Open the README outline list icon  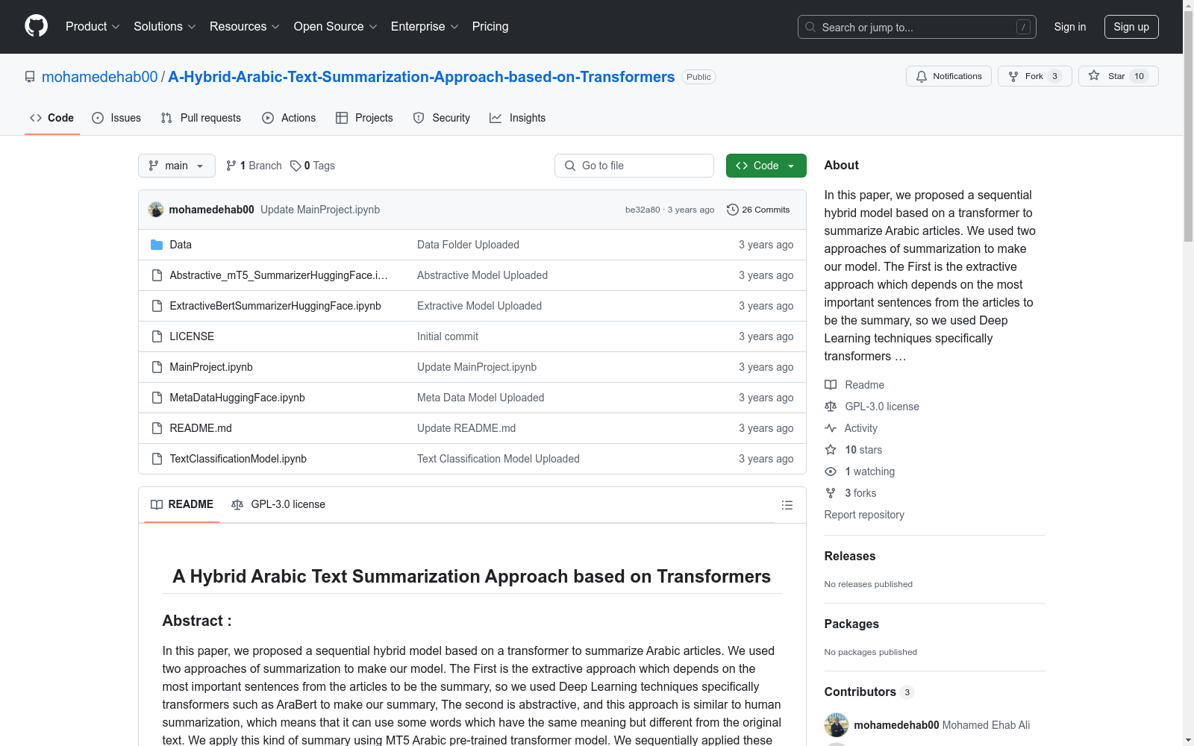(787, 505)
